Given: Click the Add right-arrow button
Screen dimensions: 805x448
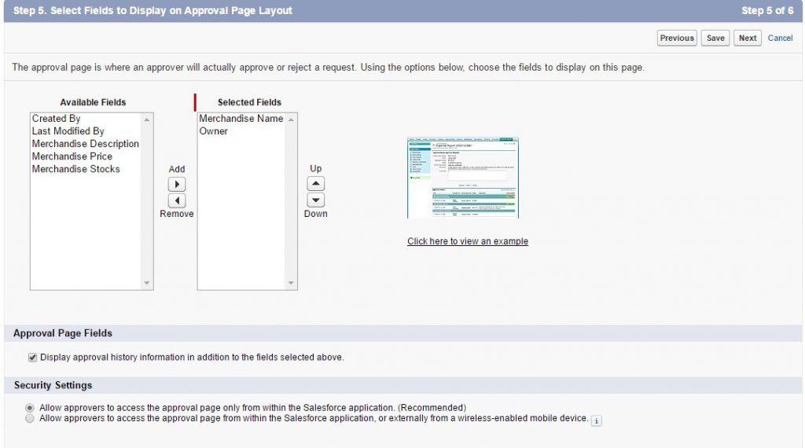Looking at the screenshot, I should [177, 184].
